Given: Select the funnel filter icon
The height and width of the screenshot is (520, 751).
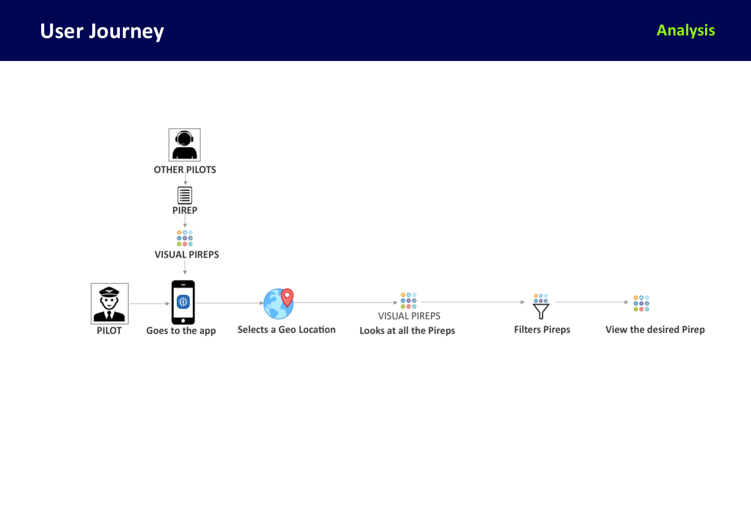Looking at the screenshot, I should [x=541, y=306].
